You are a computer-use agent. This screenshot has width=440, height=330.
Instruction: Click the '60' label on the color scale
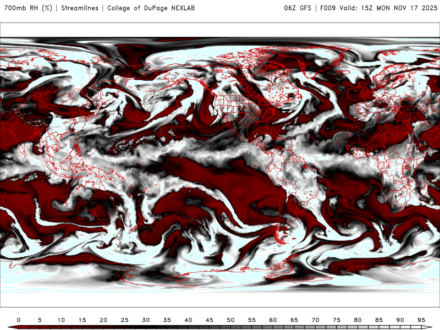273,320
